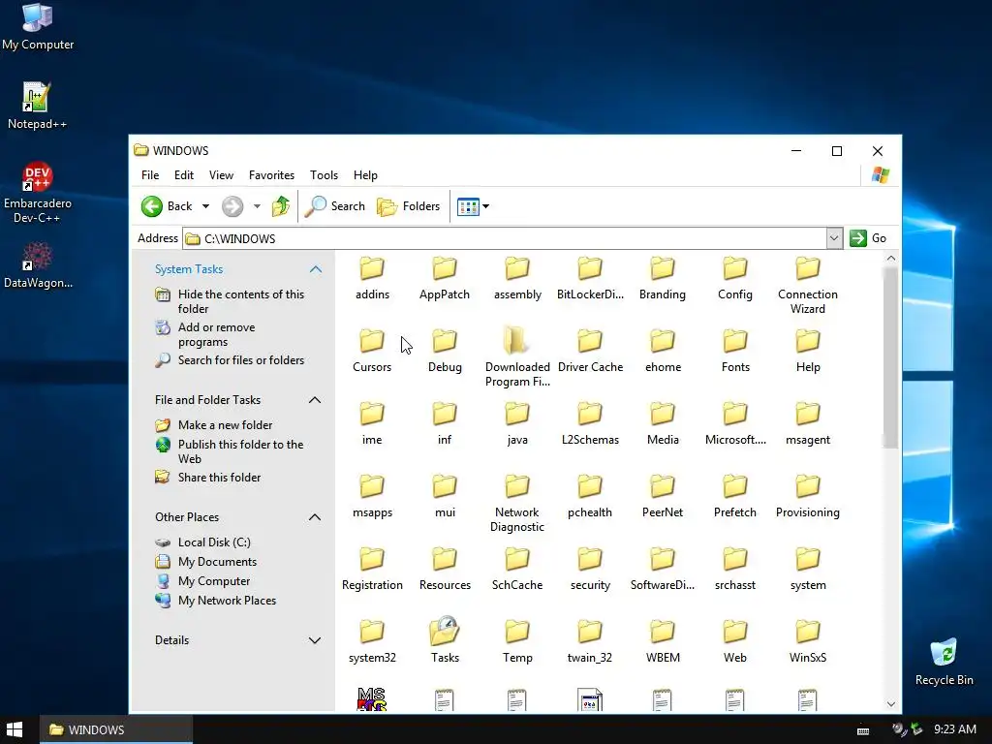The image size is (992, 744).
Task: Open the Search magnifier toolbar button
Action: point(334,206)
